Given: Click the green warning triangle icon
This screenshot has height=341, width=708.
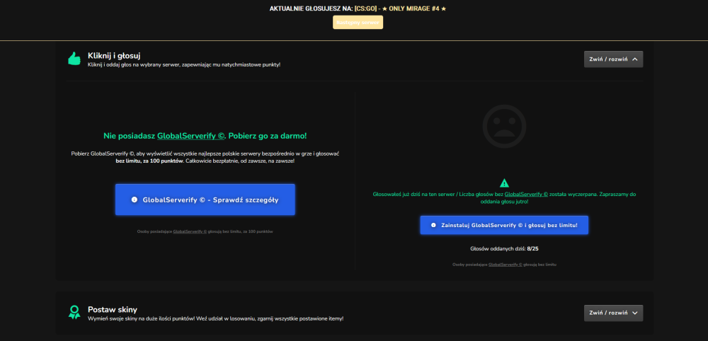Looking at the screenshot, I should (504, 183).
